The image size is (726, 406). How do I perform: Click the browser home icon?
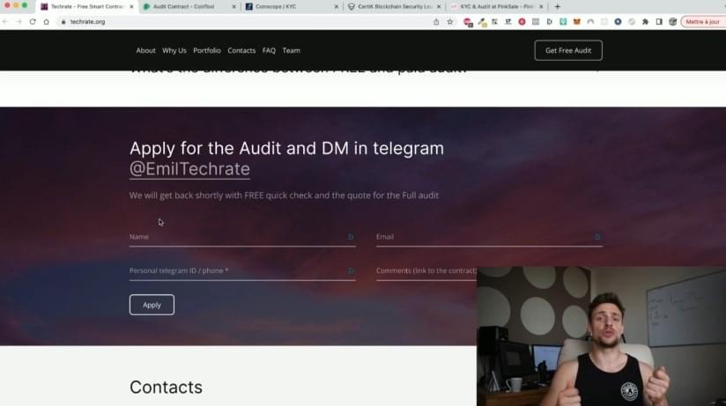point(46,21)
